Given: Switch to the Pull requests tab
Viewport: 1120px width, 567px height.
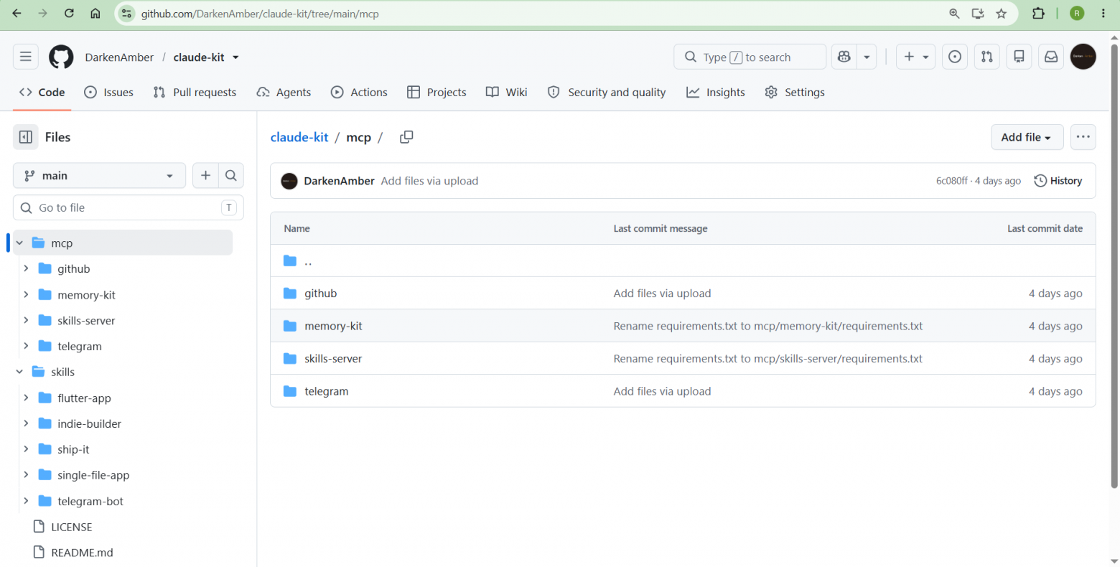Looking at the screenshot, I should pos(195,93).
